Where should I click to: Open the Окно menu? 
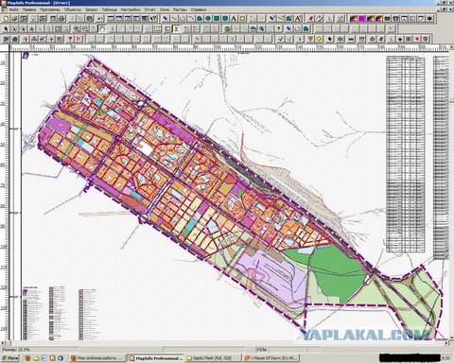tap(165, 9)
